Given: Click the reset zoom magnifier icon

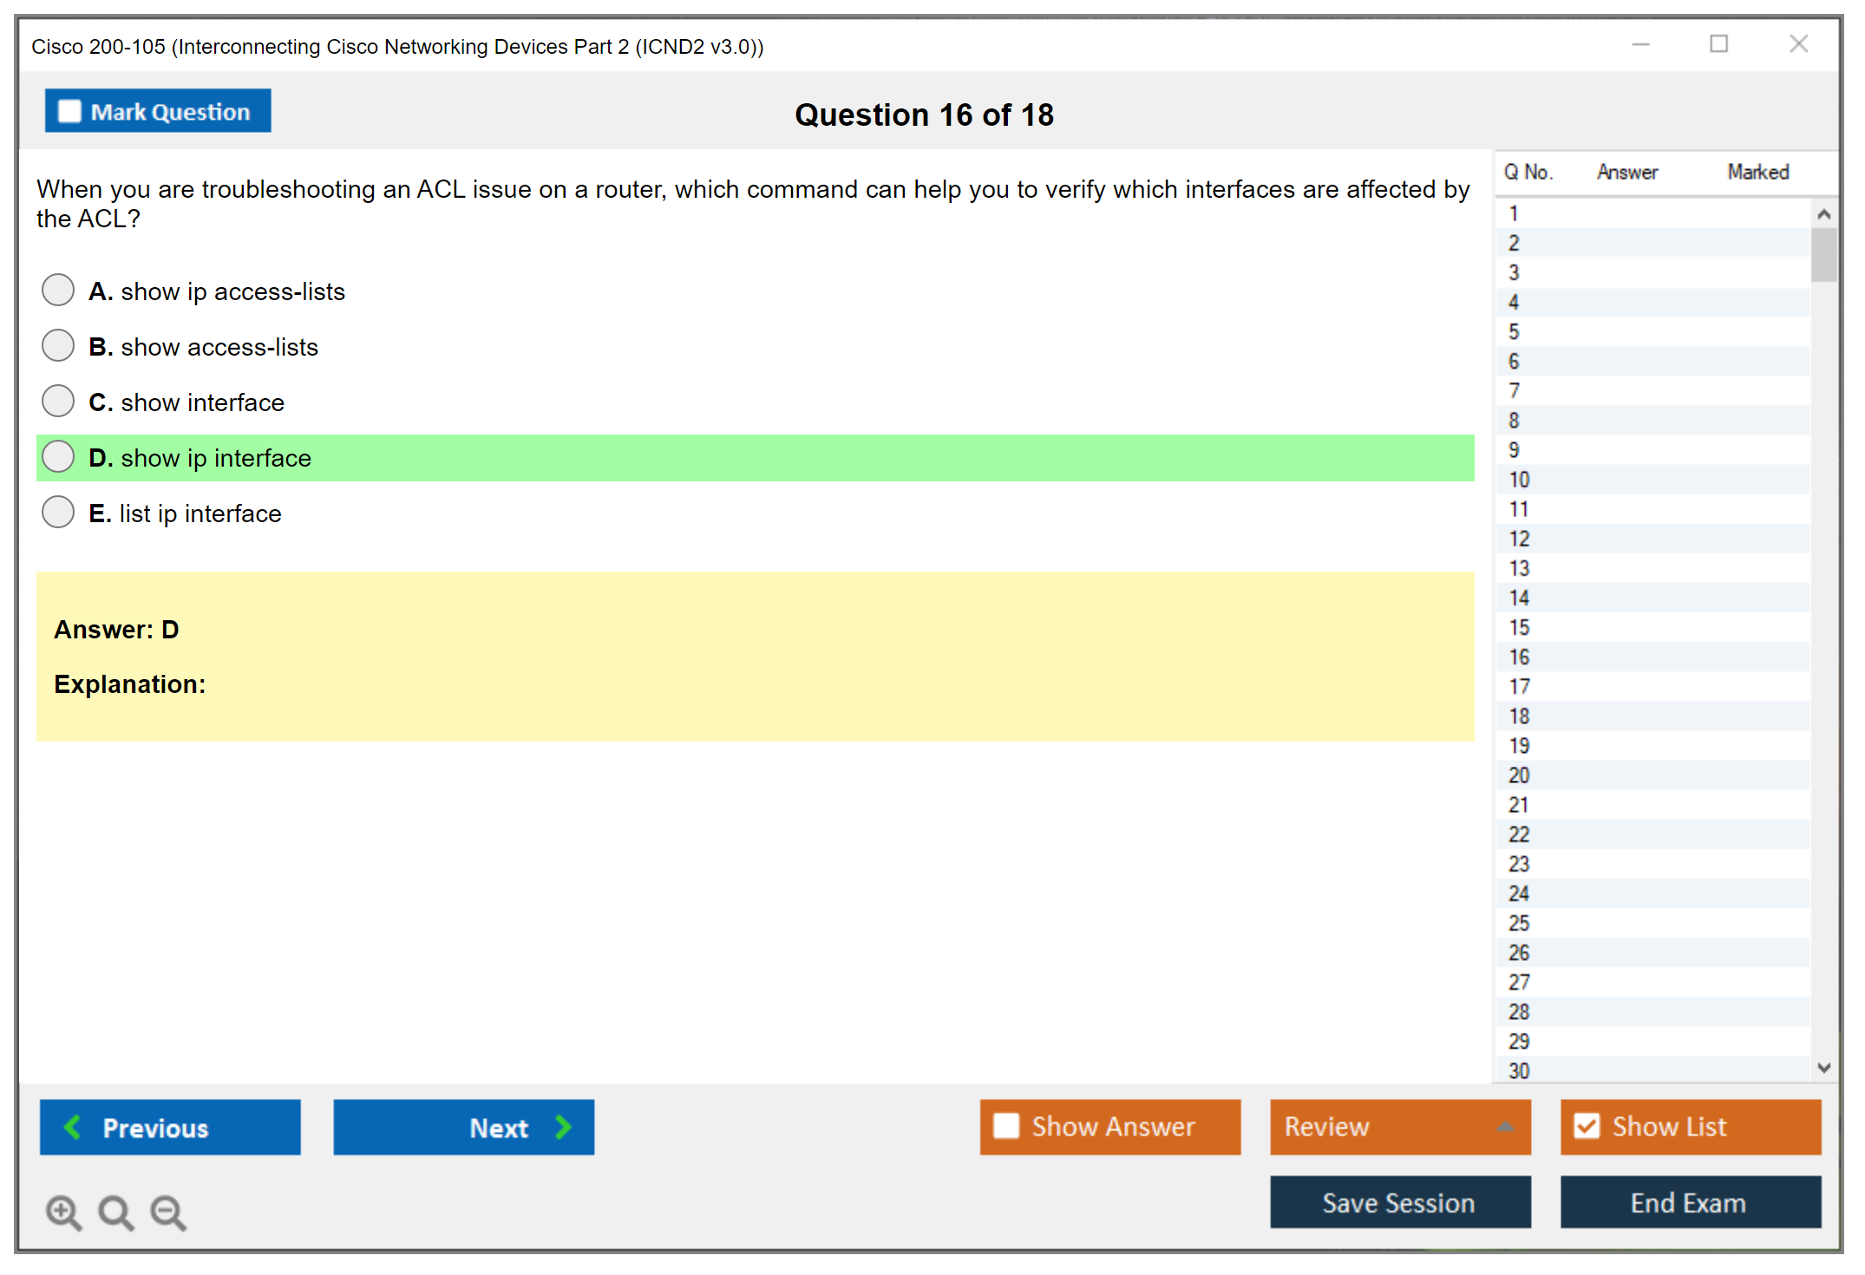Looking at the screenshot, I should point(115,1212).
